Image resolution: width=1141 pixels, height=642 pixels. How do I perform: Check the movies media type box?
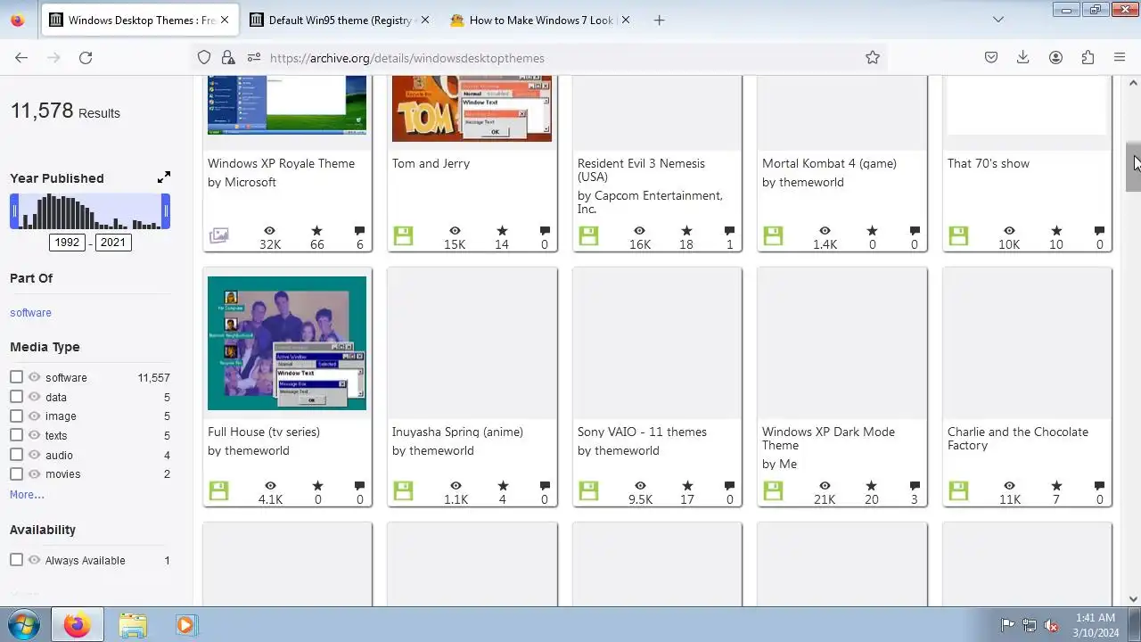[x=16, y=473]
